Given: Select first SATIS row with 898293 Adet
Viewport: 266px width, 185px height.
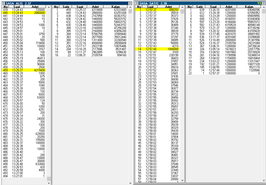Looking at the screenshot, I should [157, 10].
